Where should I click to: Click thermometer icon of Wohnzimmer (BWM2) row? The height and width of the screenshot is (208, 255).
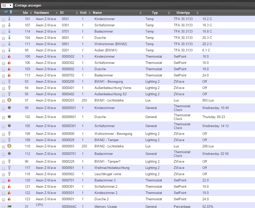point(10,44)
